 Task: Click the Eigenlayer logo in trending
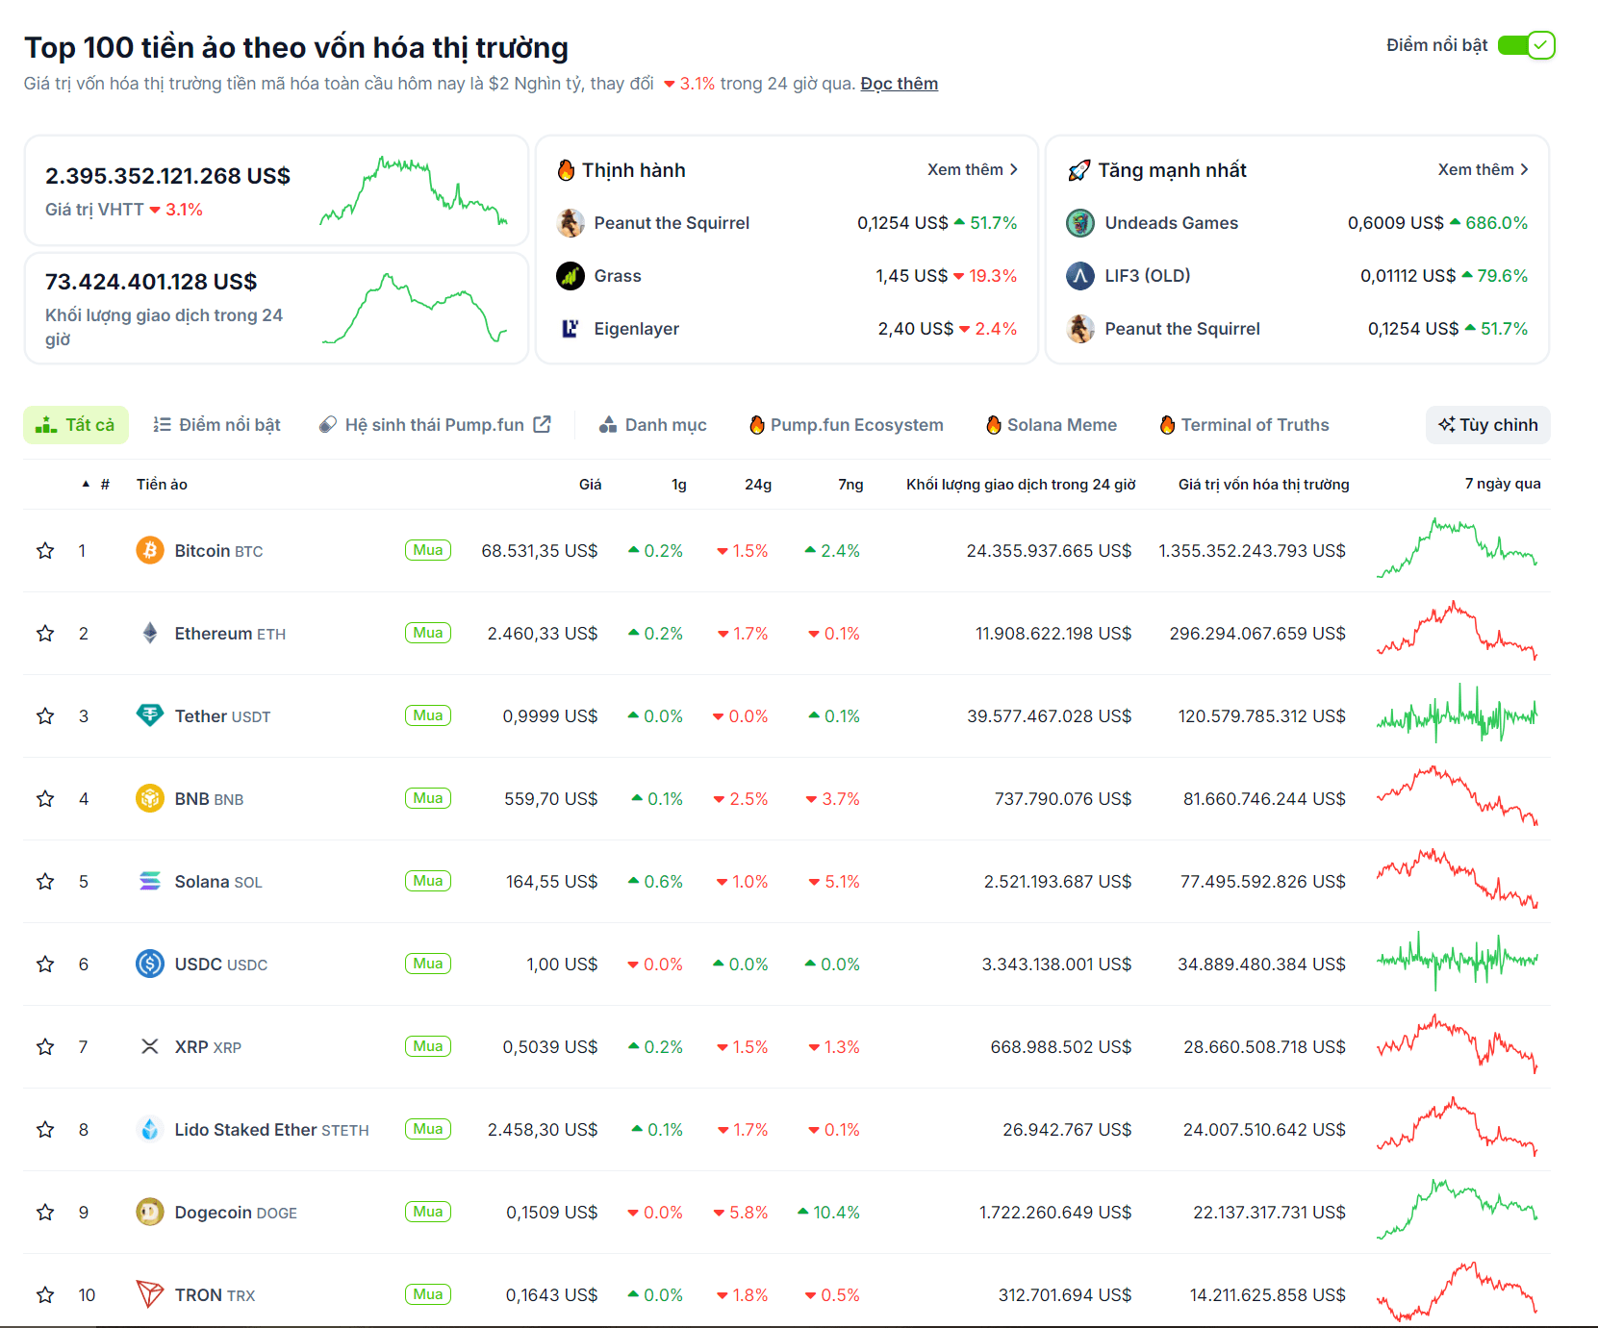[571, 329]
